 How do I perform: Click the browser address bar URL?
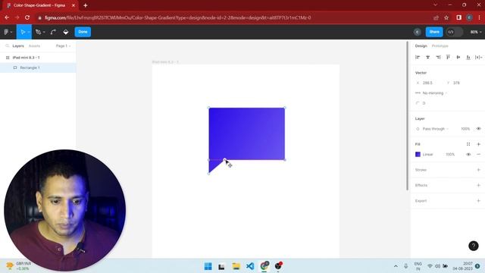click(178, 17)
